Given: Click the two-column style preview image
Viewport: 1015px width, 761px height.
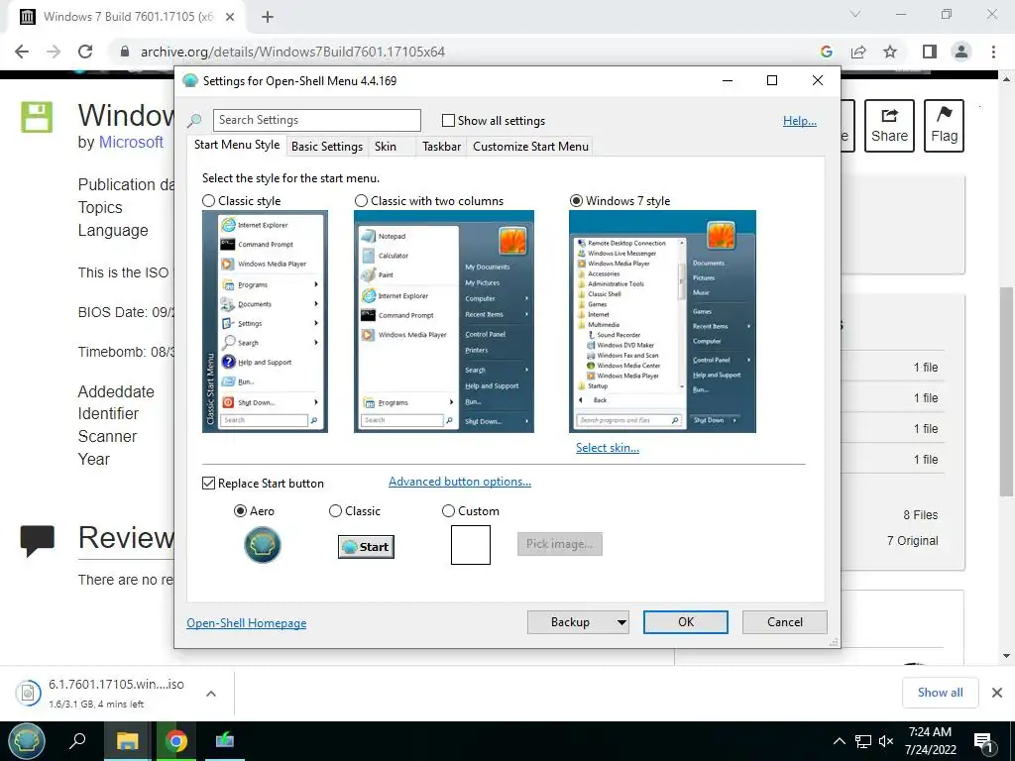Looking at the screenshot, I should 444,322.
